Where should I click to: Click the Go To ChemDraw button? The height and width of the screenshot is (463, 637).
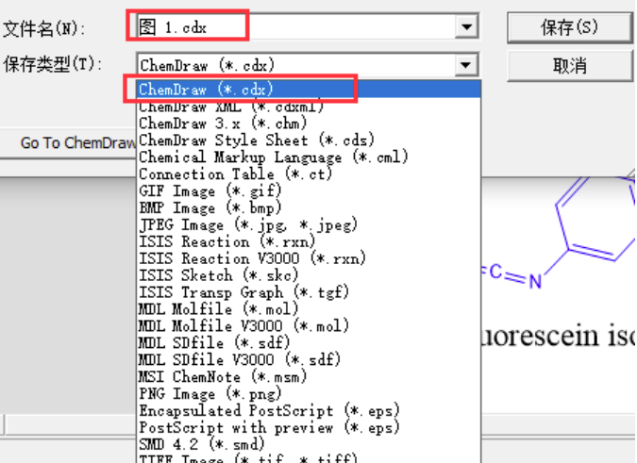click(x=77, y=142)
